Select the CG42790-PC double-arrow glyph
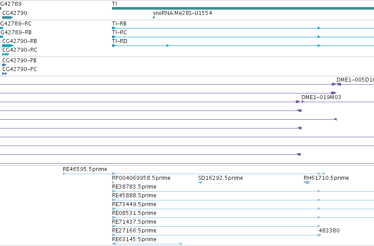 4,74
